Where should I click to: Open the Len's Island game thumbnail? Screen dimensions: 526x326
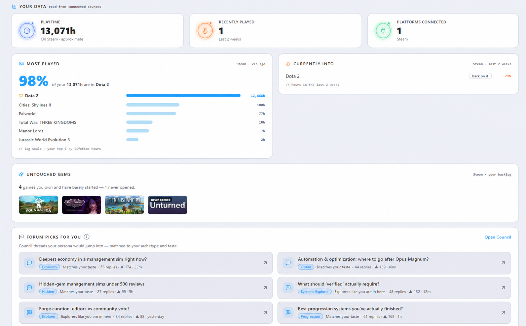click(124, 205)
